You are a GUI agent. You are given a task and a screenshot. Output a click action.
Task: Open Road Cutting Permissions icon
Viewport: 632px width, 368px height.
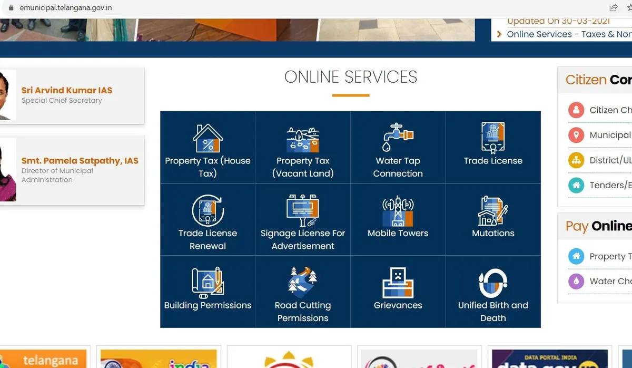(x=303, y=283)
